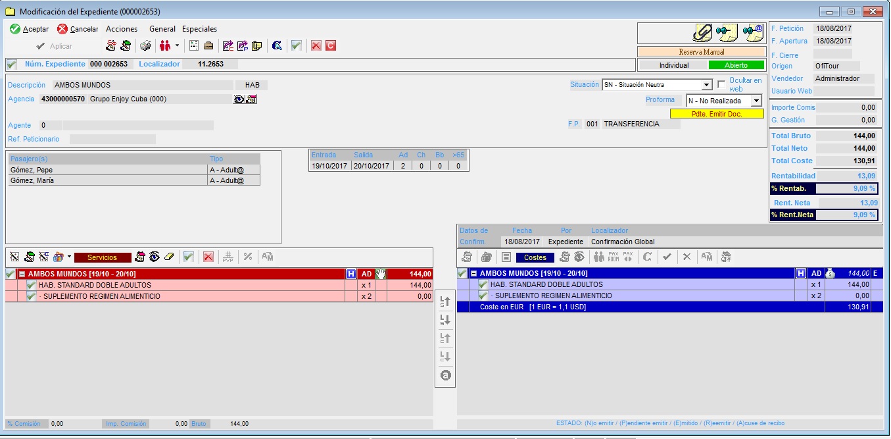Image resolution: width=891 pixels, height=439 pixels.
Task: Collapse the AMBOS MUNDOS service tree row
Action: (22, 274)
